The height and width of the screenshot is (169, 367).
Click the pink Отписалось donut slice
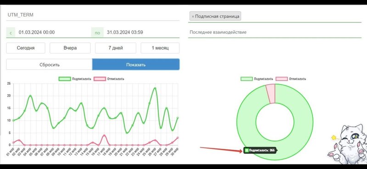[x=271, y=93]
